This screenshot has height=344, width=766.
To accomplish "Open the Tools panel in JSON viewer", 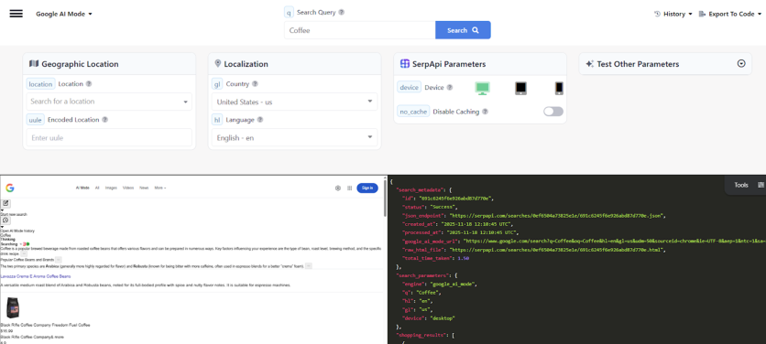I will [x=741, y=185].
